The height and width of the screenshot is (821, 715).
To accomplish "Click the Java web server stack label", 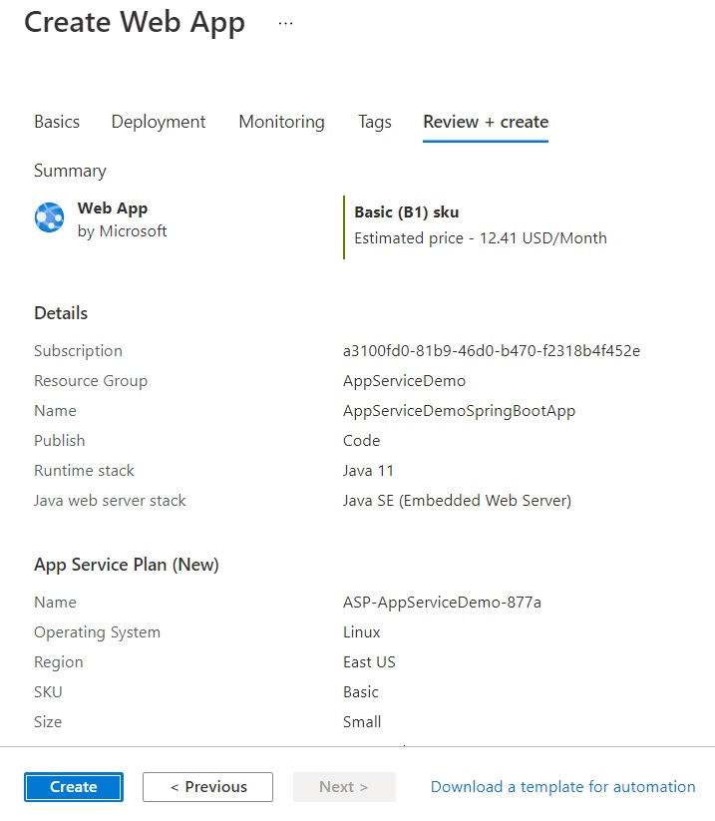I will pyautogui.click(x=110, y=500).
